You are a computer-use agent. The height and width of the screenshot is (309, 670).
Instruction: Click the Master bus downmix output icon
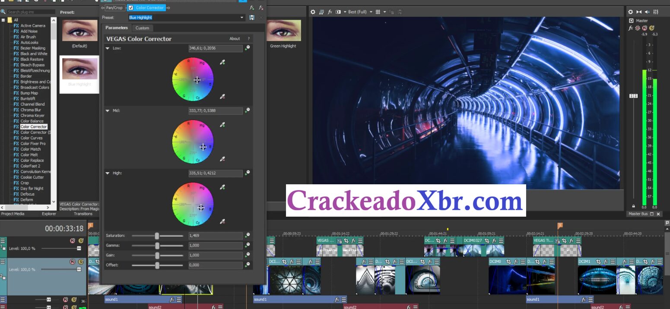coord(639,12)
